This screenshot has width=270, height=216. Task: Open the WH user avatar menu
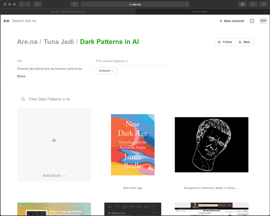(263, 21)
